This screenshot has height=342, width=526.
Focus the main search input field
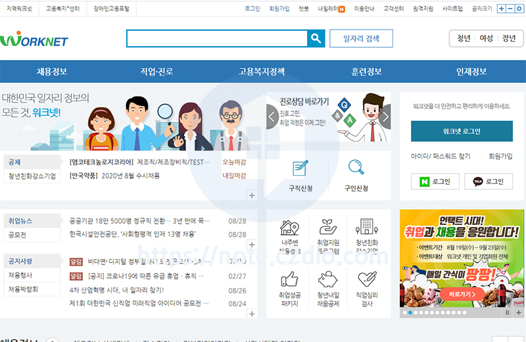(217, 39)
